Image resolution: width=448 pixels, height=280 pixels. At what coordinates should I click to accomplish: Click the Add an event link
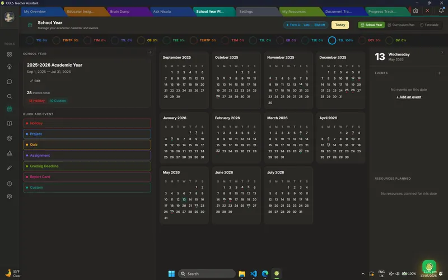[409, 97]
